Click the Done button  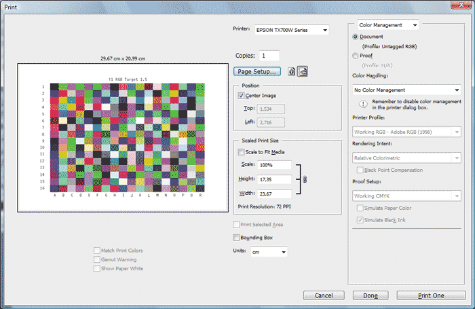pyautogui.click(x=370, y=295)
